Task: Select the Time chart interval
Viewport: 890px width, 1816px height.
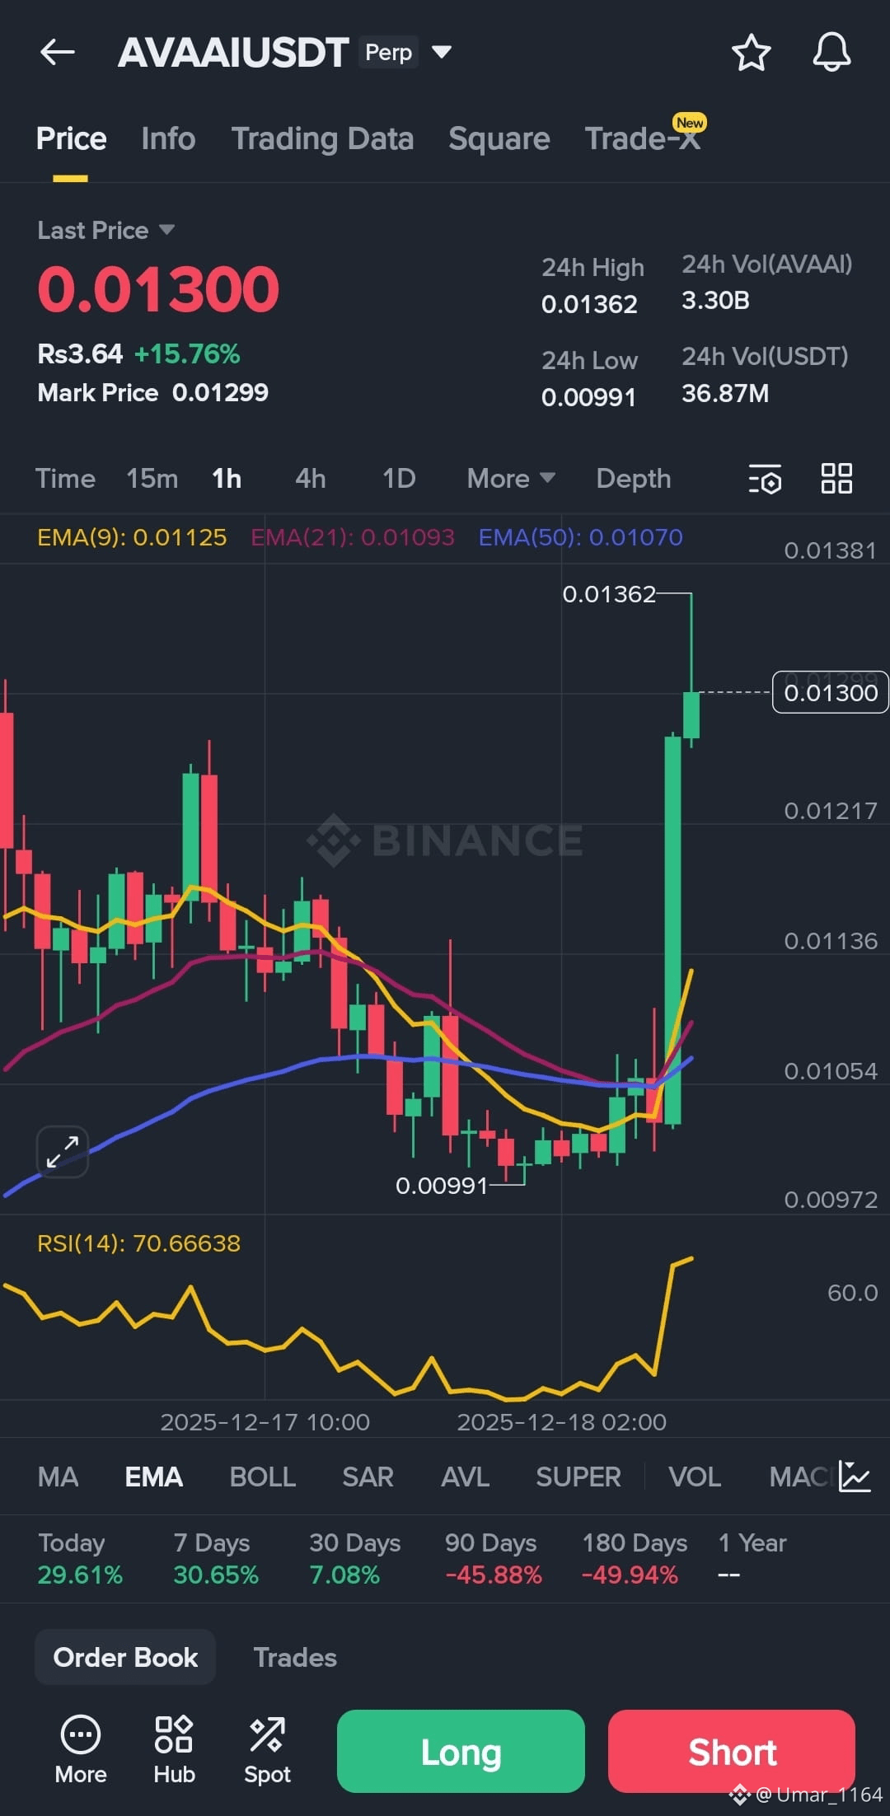Action: pos(65,479)
